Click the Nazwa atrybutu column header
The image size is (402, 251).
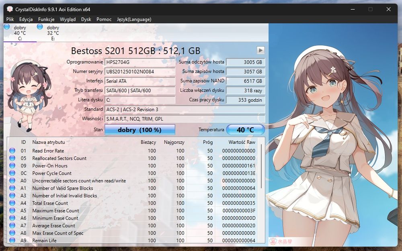click(49, 142)
